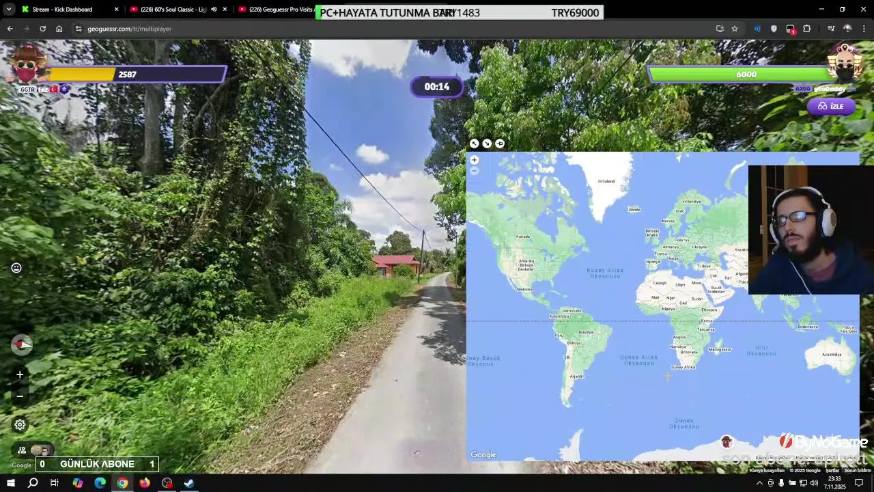Screen dimensions: 874x492
Task: Show hidden system tray icons
Action: pyautogui.click(x=760, y=483)
